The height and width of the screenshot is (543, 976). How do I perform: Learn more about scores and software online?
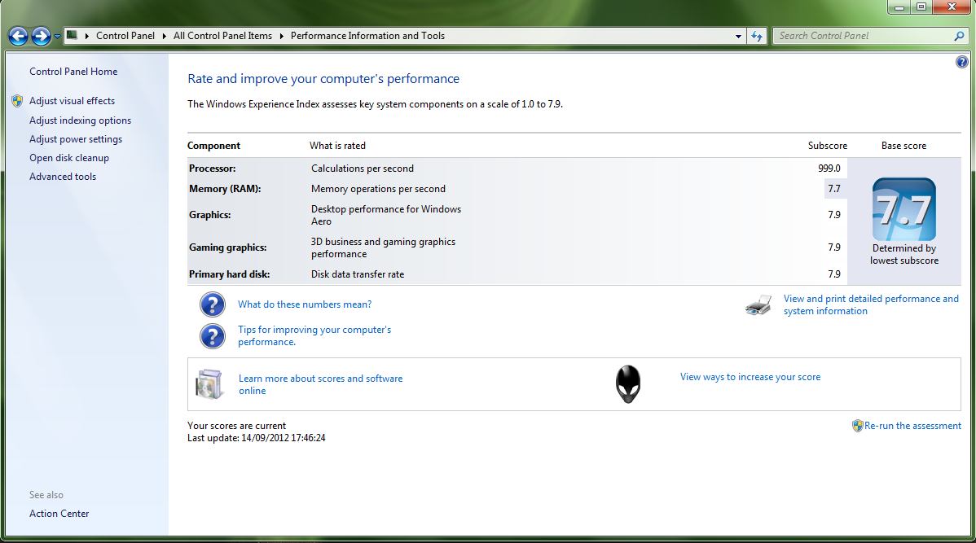320,384
